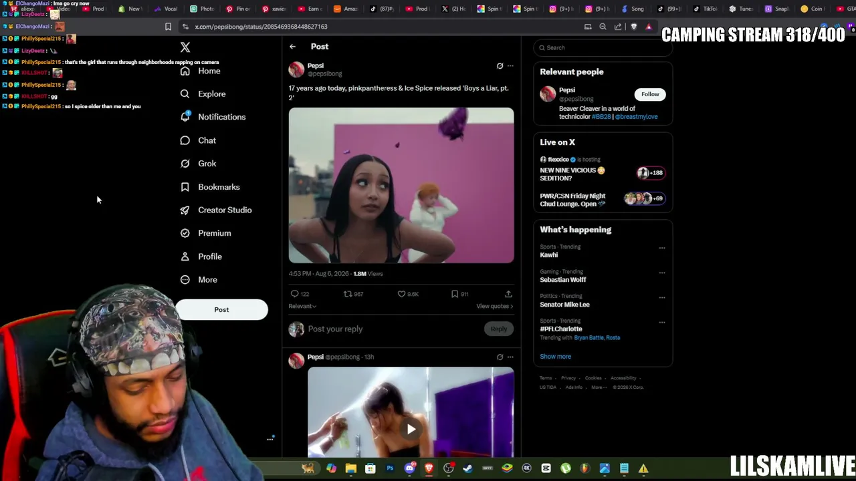Open OBS Studio from the taskbar
The width and height of the screenshot is (856, 481).
(449, 469)
